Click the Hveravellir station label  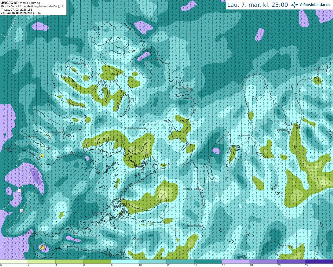(285, 245)
